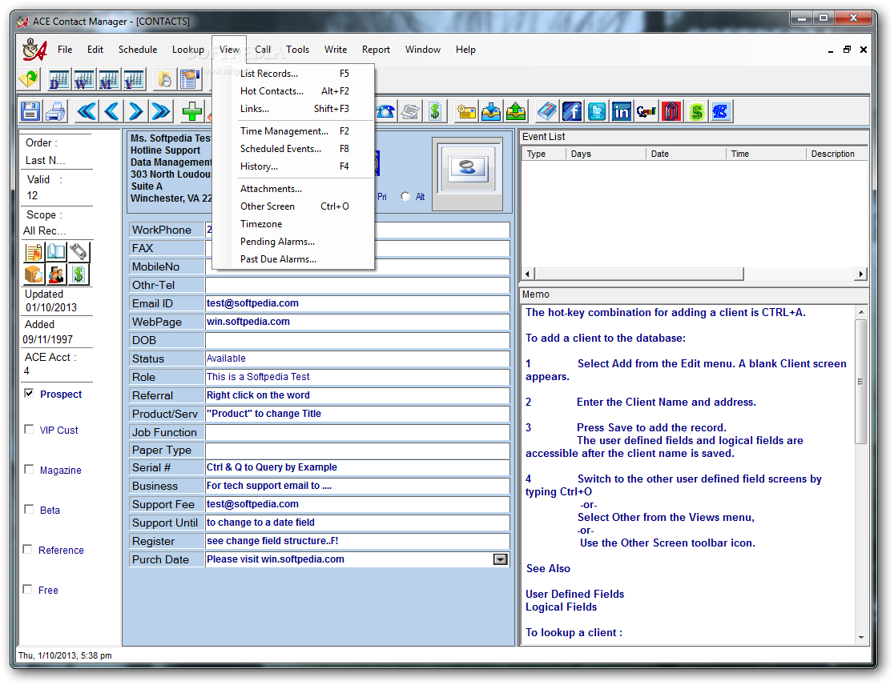Uncheck the Prospect checkbox
Image resolution: width=894 pixels, height=685 pixels.
click(29, 394)
